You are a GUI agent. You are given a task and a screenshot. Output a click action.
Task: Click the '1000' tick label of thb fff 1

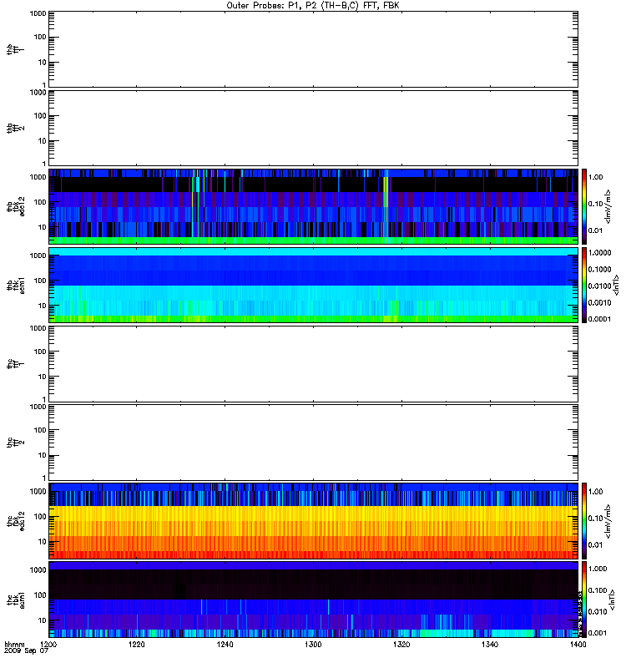coord(38,13)
